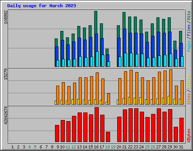Click the yellow sites bar for day 29
This screenshot has height=151, width=193.
pyautogui.click(x=168, y=100)
